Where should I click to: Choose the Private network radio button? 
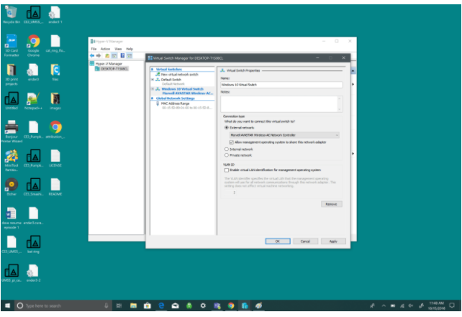[226, 155]
